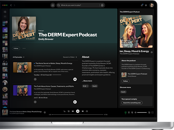This screenshot has height=130, width=174.
Task: Open the Browse icon in search bar
Action: coord(102,5)
